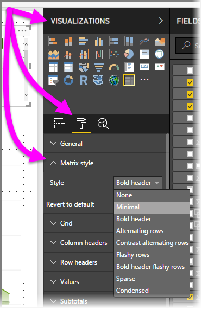Select the R script visual
This screenshot has height=309, width=202.
coord(84,80)
